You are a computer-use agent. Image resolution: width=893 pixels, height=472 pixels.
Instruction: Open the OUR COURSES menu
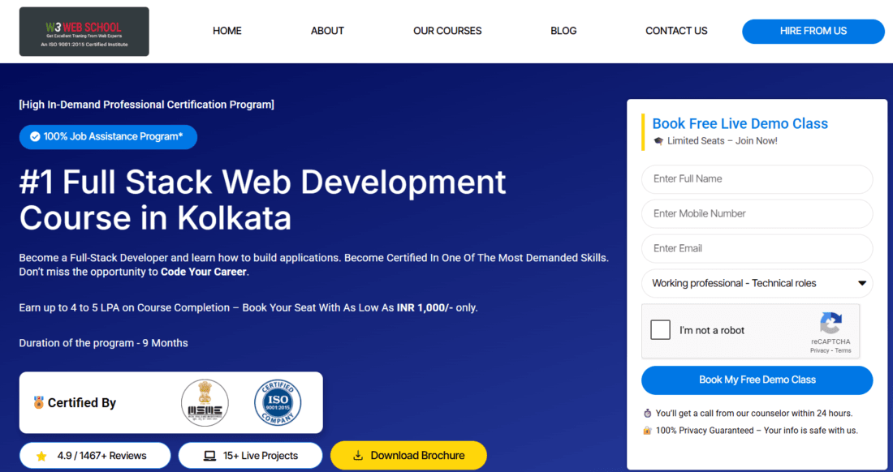pyautogui.click(x=447, y=31)
